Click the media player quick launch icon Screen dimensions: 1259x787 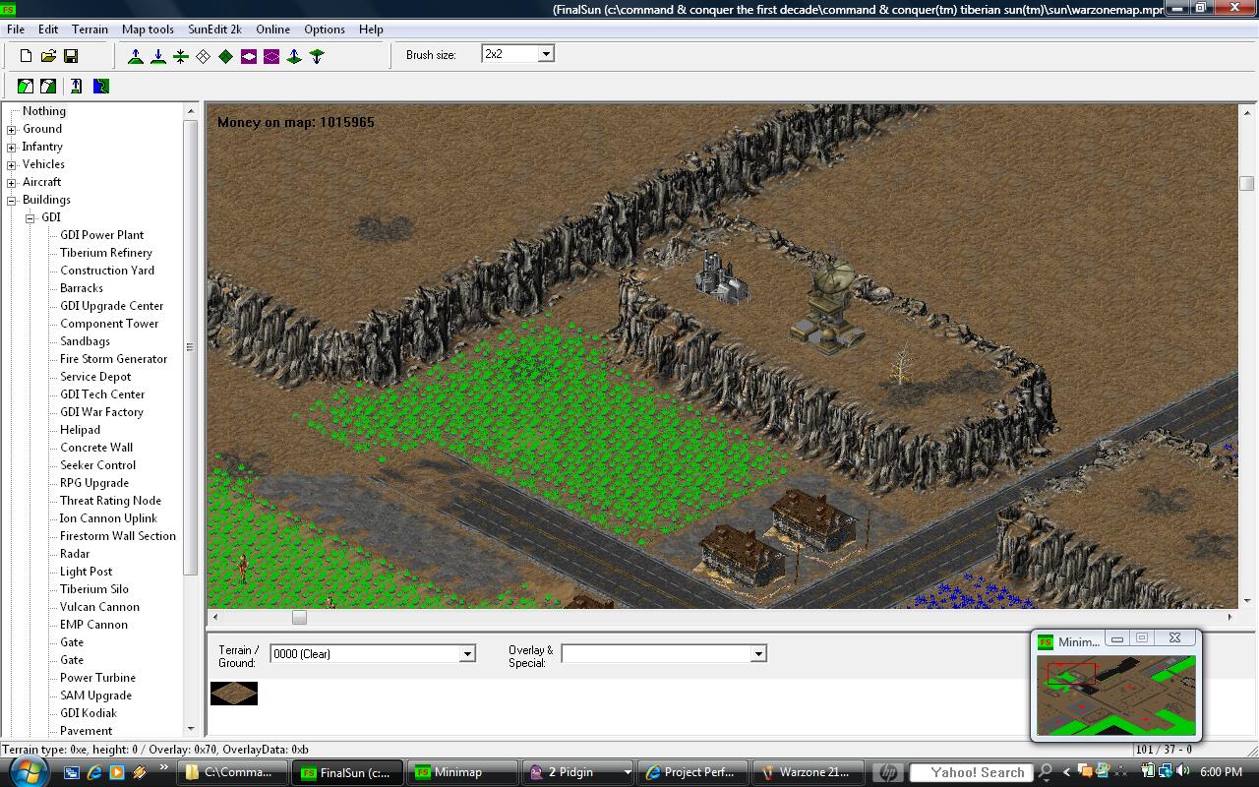(x=117, y=772)
